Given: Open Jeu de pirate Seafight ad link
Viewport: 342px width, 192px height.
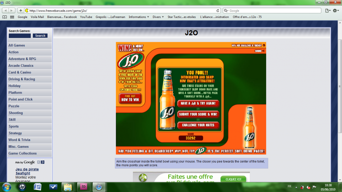Looking at the screenshot, I should 27,171.
